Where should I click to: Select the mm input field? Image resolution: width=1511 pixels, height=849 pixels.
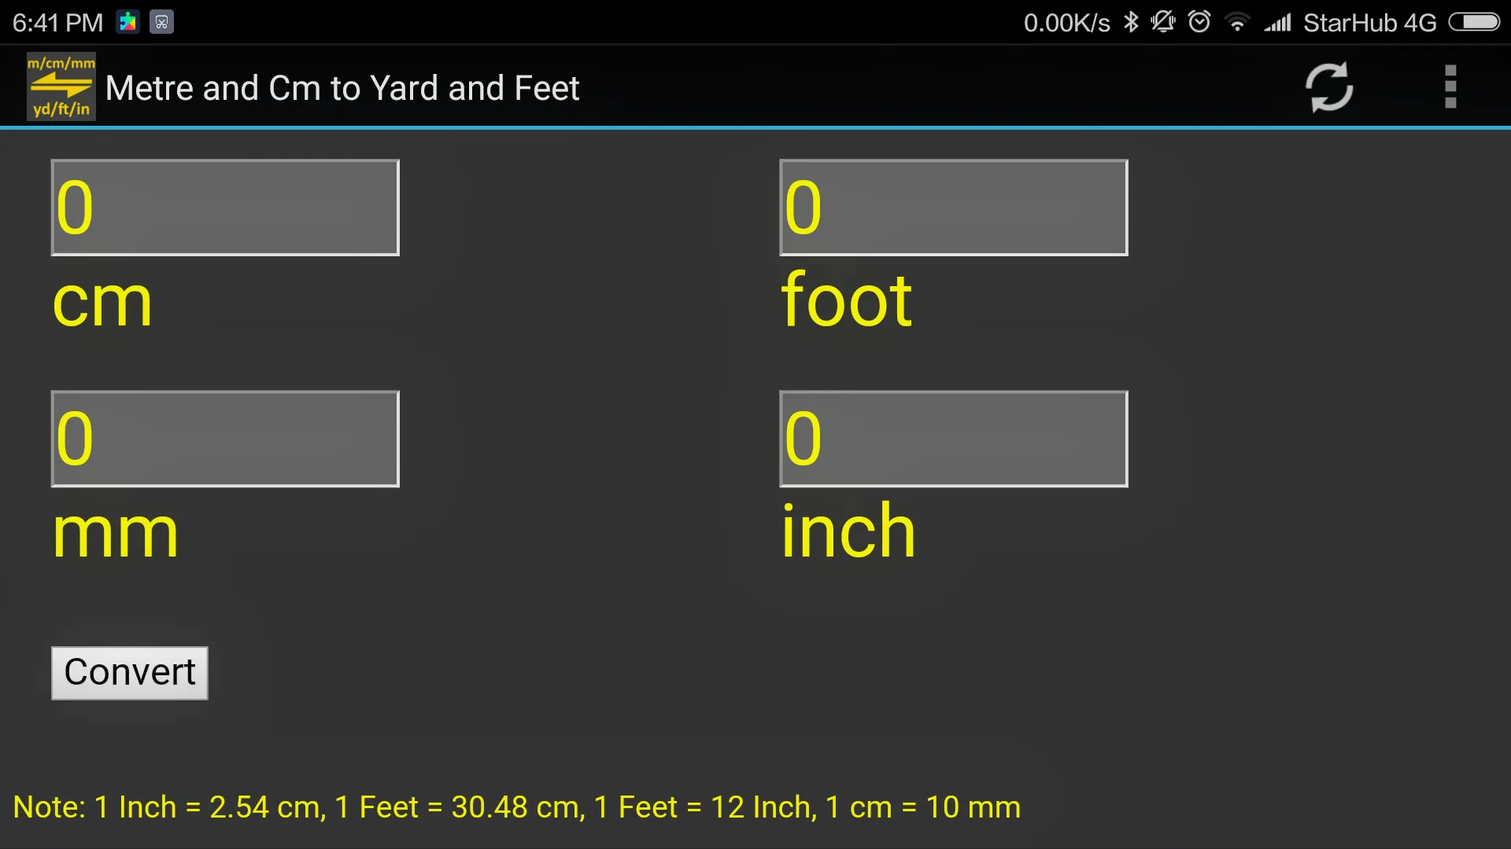click(x=224, y=438)
